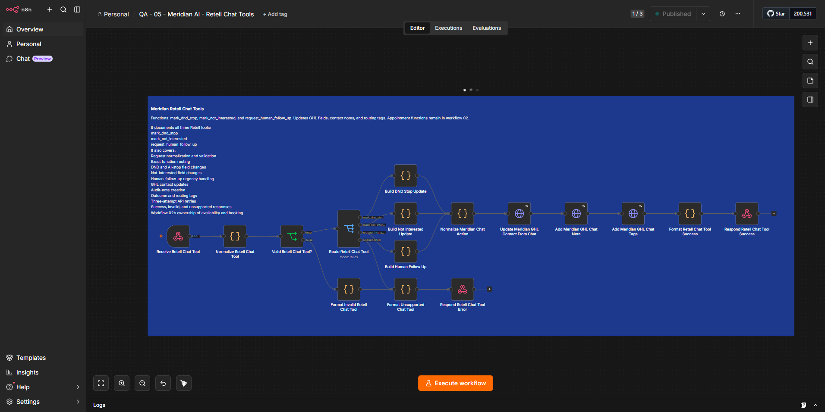
Task: Select Update Meridian GHL Contact From Chat node
Action: point(520,213)
